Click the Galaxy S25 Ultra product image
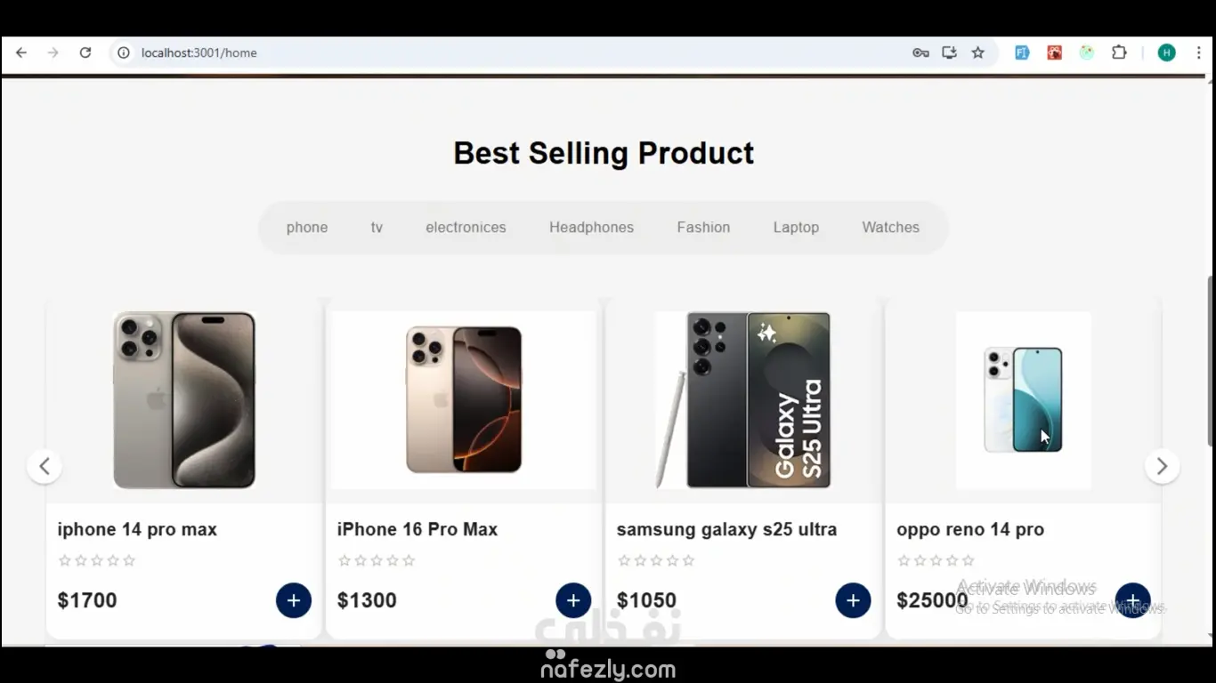The height and width of the screenshot is (683, 1216). (742, 400)
